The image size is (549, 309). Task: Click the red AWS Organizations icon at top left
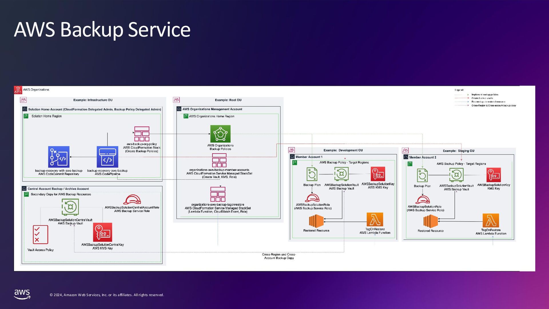(x=18, y=90)
